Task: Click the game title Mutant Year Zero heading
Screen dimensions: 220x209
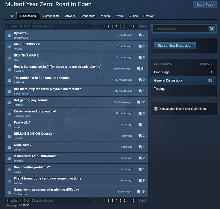Action: tap(48, 4)
